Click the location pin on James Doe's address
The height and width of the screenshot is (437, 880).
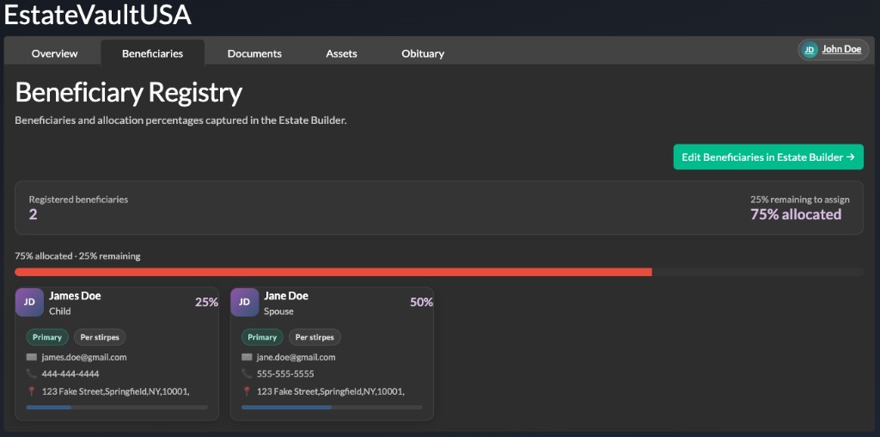(32, 391)
